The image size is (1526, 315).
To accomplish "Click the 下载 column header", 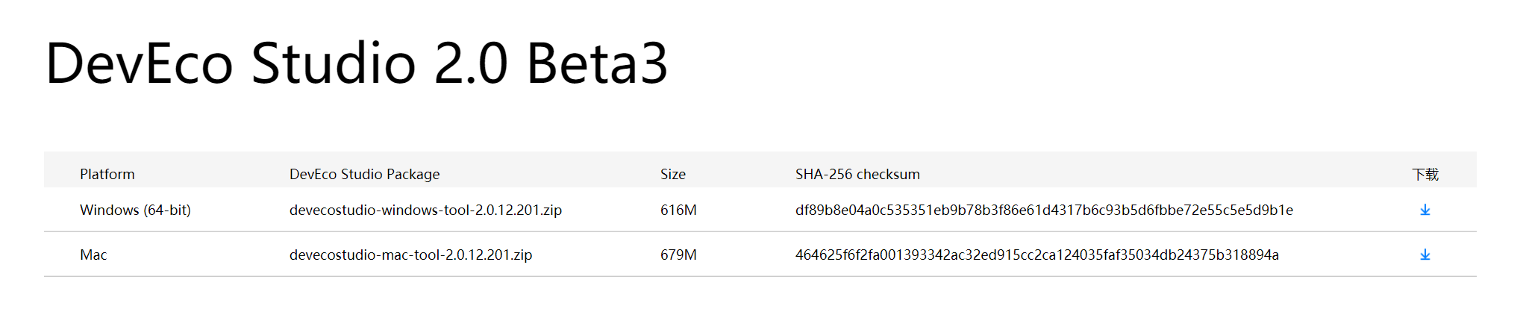I will 1425,174.
